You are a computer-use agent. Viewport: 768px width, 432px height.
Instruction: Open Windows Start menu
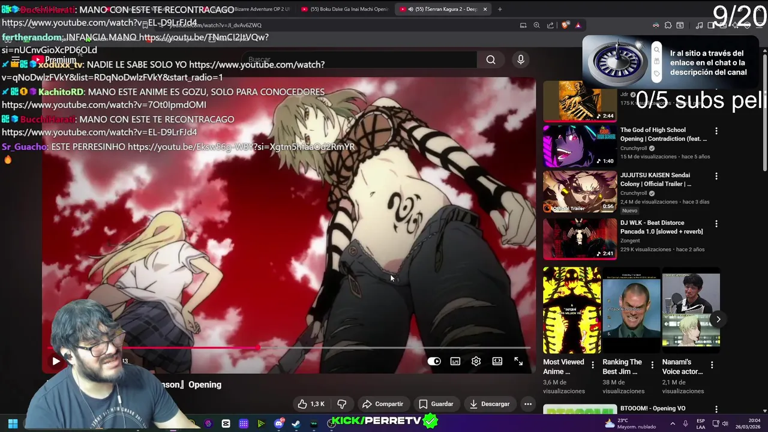[13, 424]
